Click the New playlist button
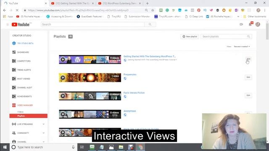269x151 pixels. [x=190, y=36]
